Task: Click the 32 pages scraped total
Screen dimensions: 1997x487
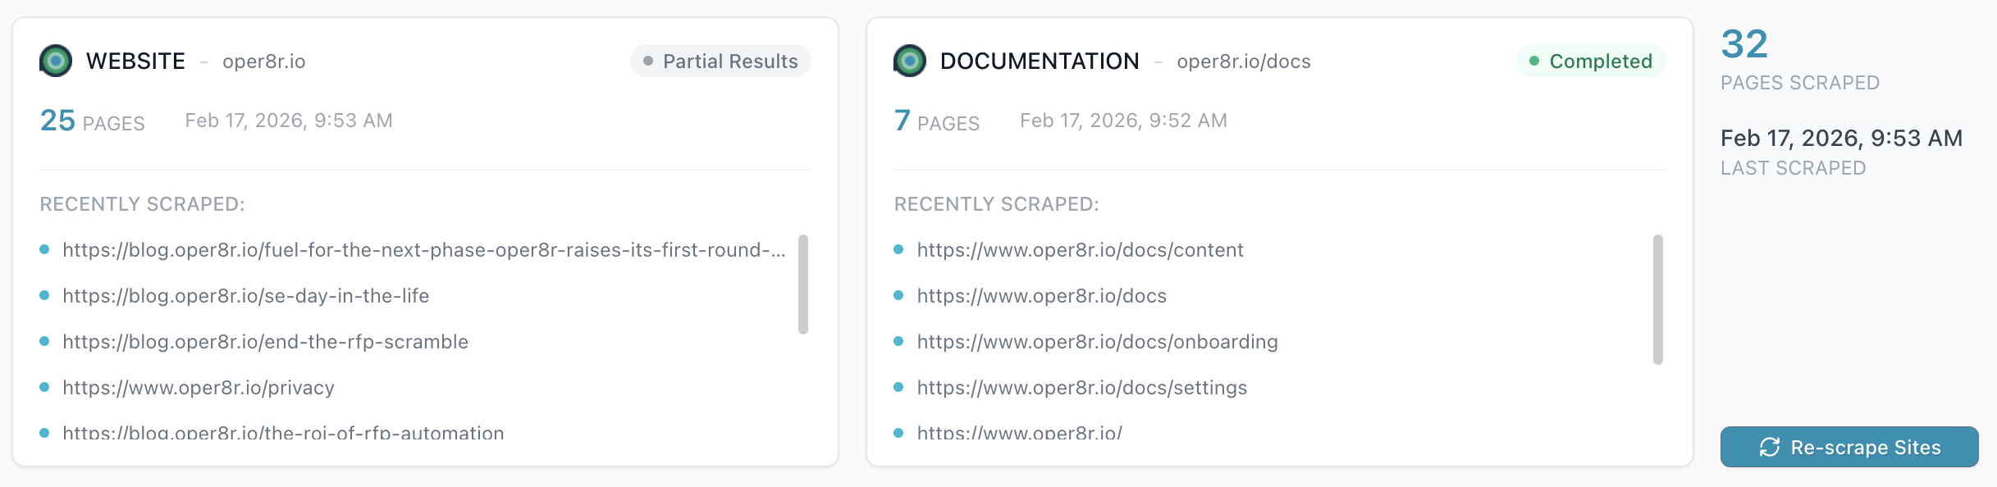Action: (x=1744, y=44)
